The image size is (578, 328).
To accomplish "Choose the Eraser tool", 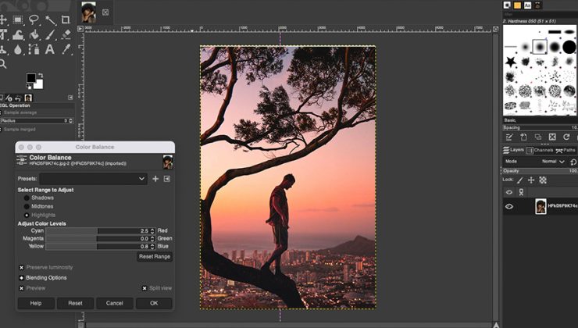I will 66,34.
